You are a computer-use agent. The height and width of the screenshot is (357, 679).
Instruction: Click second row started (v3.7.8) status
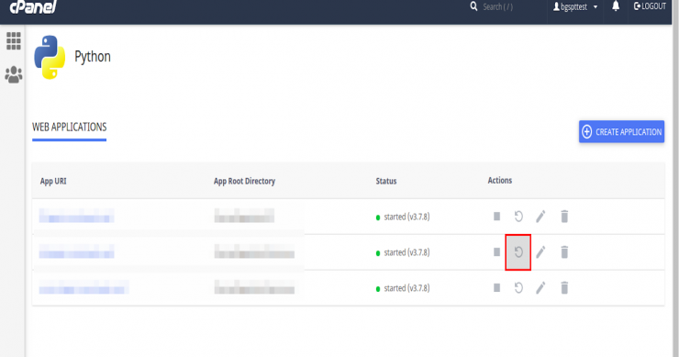click(x=403, y=252)
